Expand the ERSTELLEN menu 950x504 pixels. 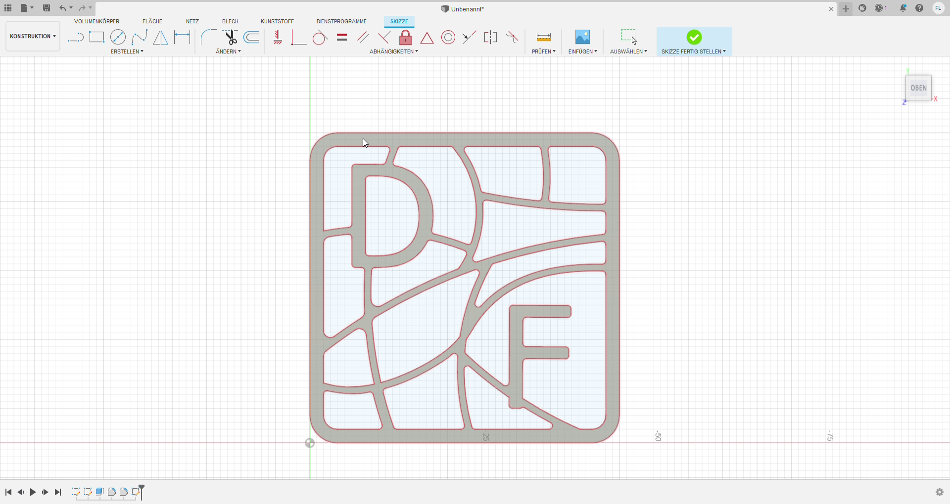[x=127, y=51]
